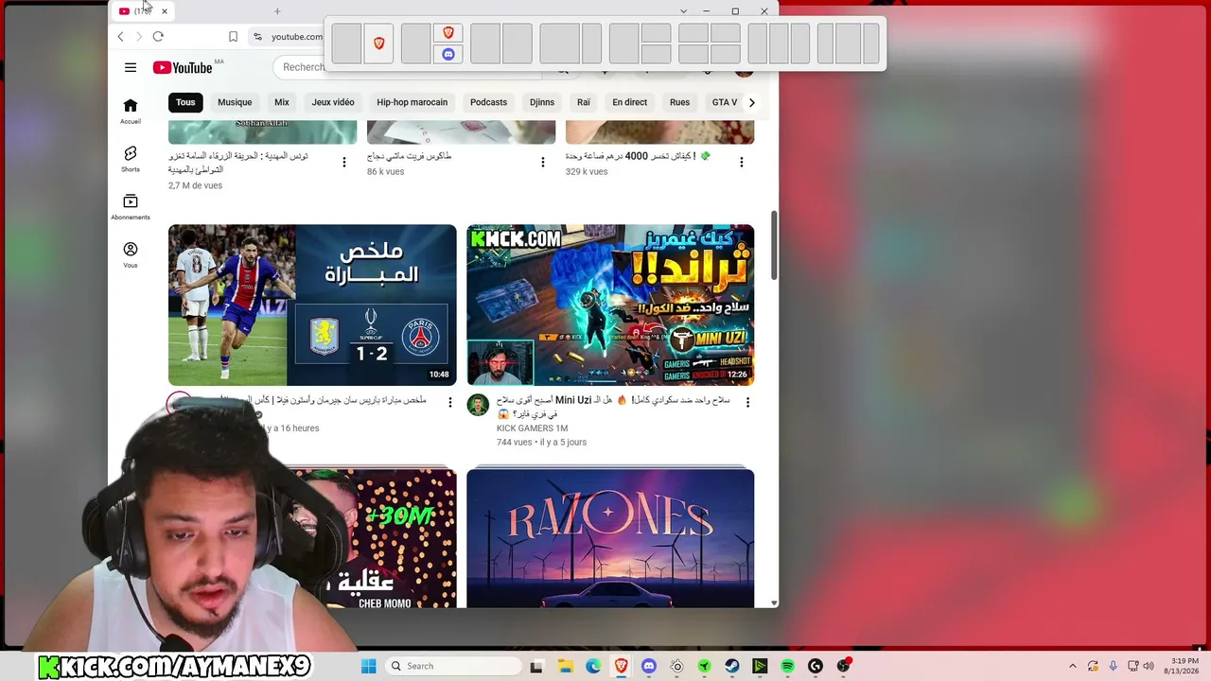This screenshot has width=1211, height=681.
Task: Open Discord from the taskbar
Action: click(x=649, y=666)
